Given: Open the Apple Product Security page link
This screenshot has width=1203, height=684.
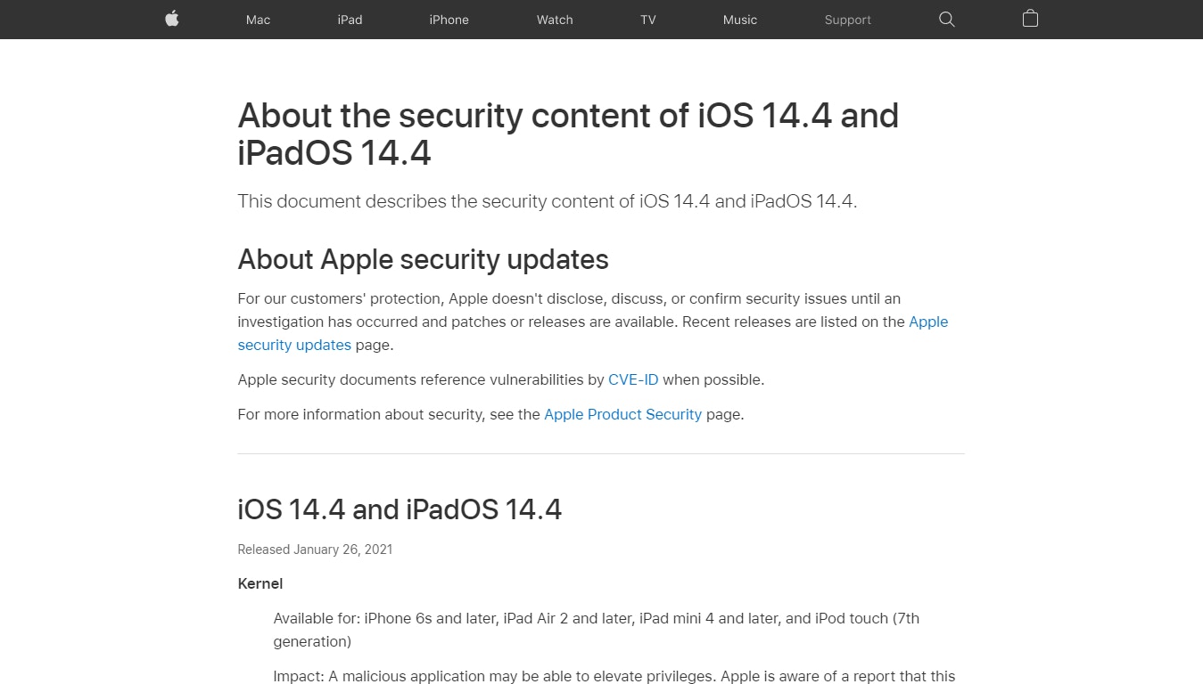Looking at the screenshot, I should click(622, 414).
